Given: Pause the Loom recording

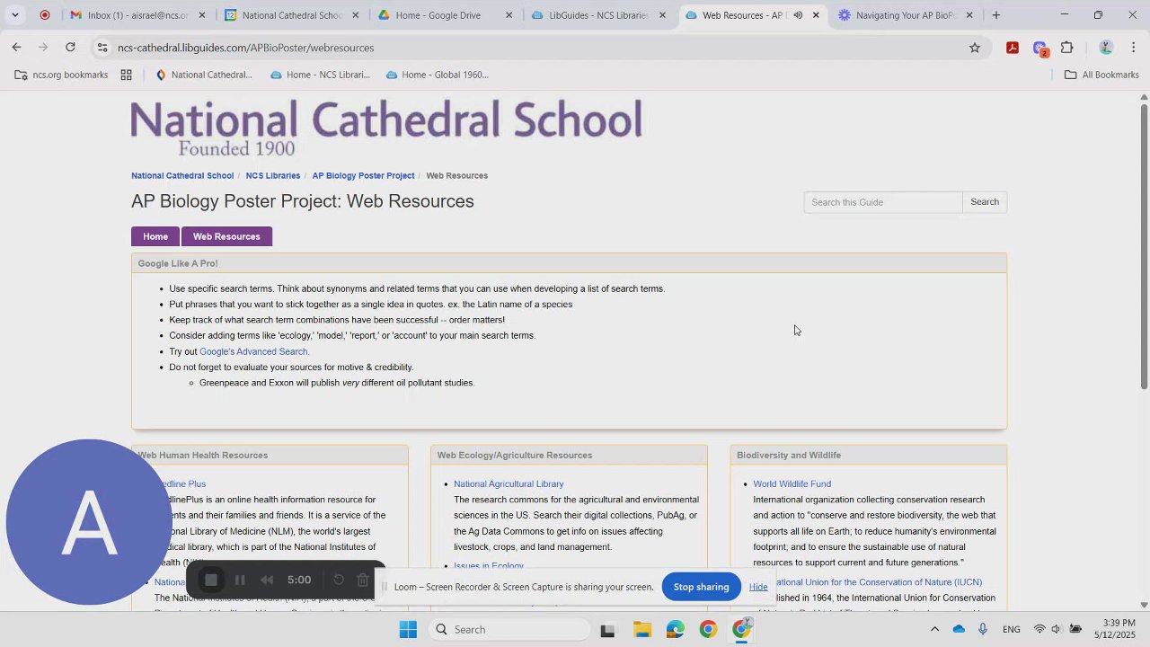Looking at the screenshot, I should coord(240,581).
